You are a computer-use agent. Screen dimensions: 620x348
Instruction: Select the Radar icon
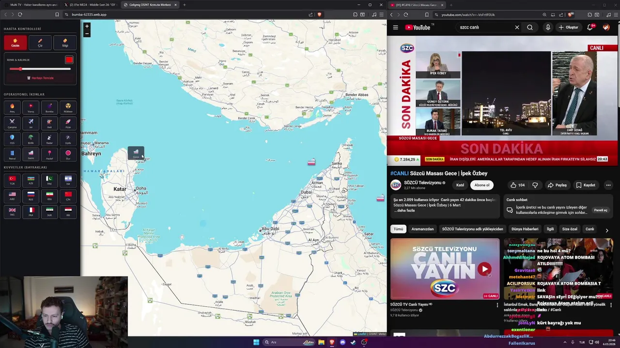[49, 139]
